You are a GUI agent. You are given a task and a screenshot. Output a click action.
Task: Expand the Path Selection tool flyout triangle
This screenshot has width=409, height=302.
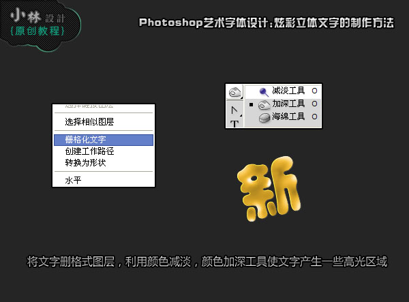coord(241,115)
